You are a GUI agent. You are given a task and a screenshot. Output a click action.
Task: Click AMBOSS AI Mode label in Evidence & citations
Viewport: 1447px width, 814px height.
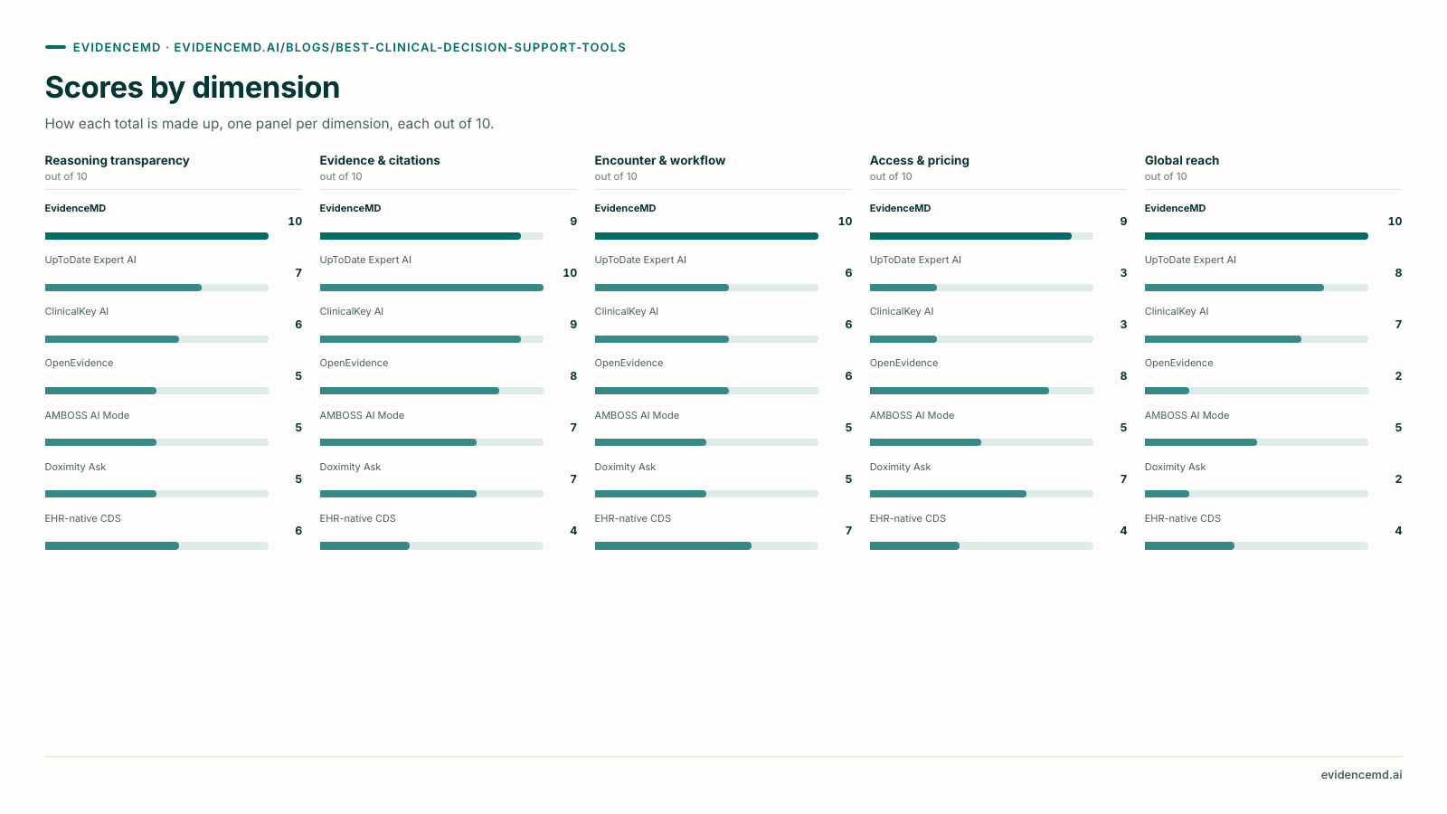(x=362, y=415)
